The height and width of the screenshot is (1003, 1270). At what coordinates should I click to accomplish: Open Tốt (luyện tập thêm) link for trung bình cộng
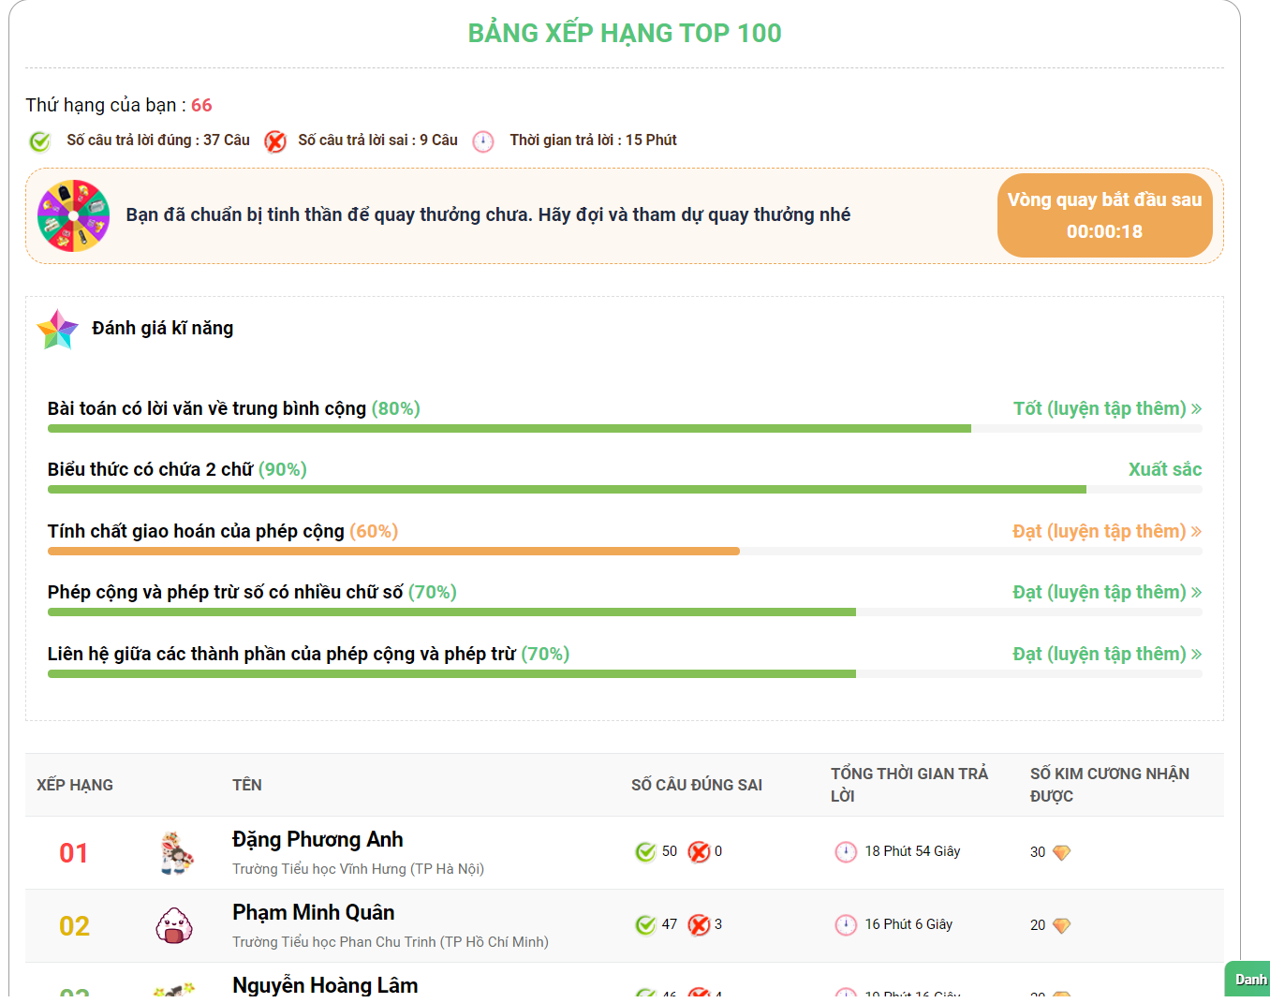click(x=1106, y=409)
